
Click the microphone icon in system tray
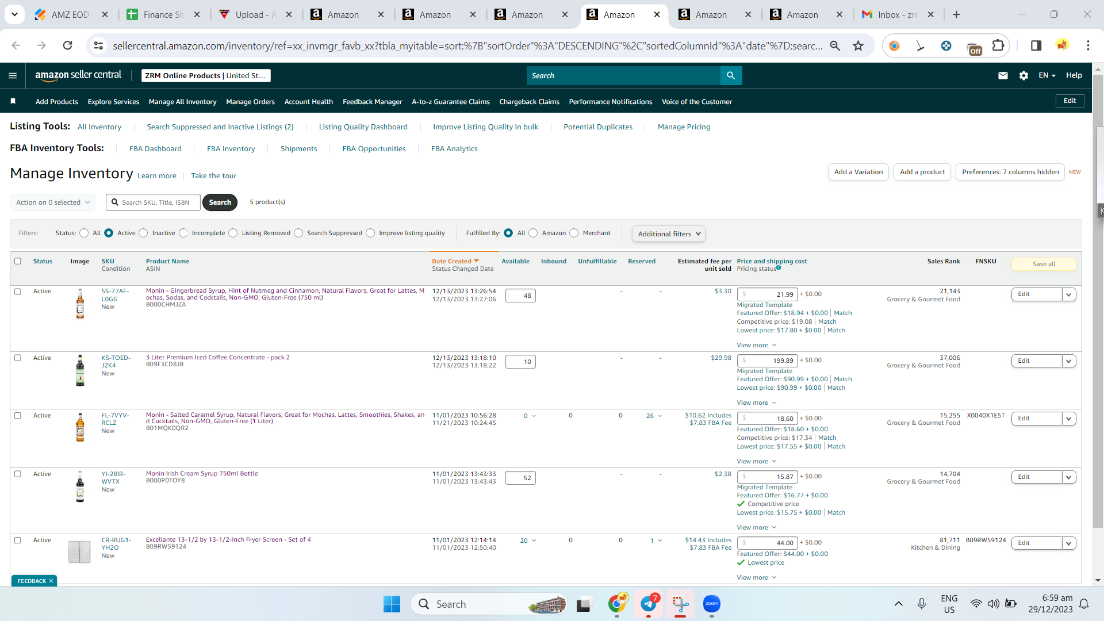click(x=922, y=604)
